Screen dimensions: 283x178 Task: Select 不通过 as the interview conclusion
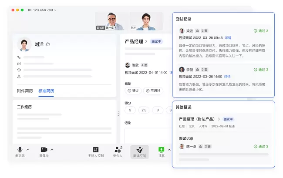[x=153, y=91]
